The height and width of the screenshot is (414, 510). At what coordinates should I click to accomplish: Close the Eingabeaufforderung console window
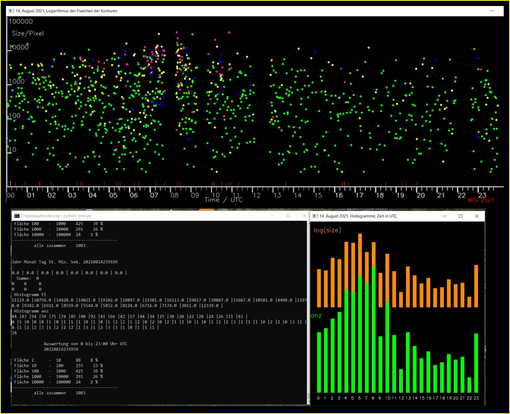304,216
